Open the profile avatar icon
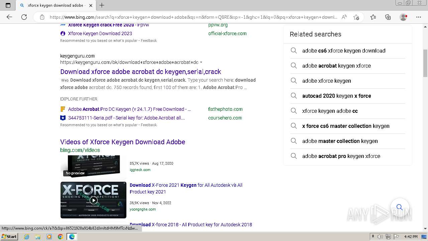428x241 pixels. (403, 17)
